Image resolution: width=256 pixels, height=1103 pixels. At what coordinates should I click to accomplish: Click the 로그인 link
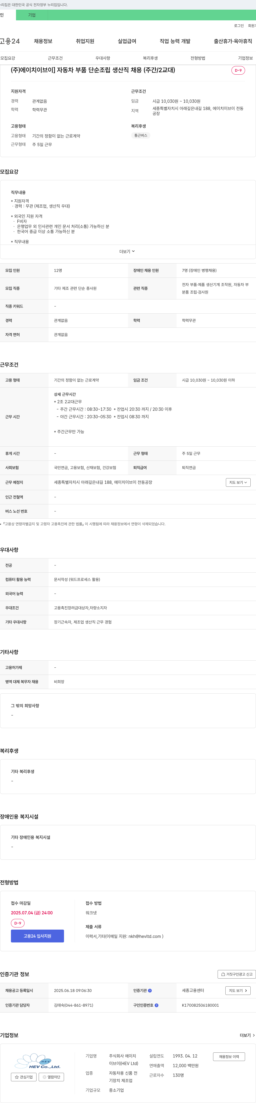pos(239,26)
